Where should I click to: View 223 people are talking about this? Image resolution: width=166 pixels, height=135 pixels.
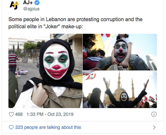[x=48, y=127]
